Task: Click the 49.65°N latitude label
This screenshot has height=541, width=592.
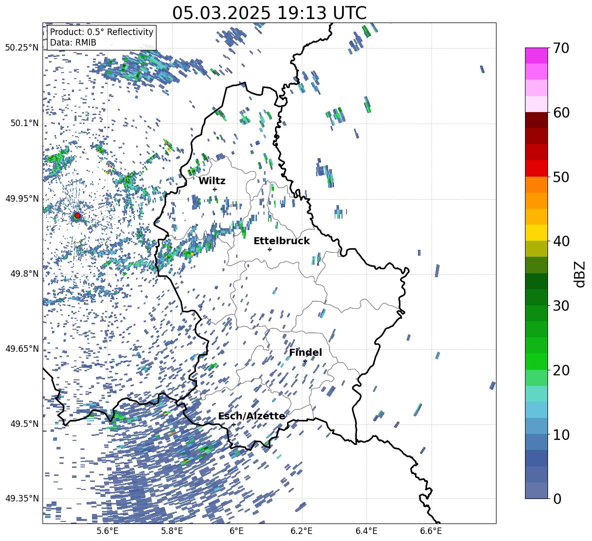Action: [x=21, y=349]
